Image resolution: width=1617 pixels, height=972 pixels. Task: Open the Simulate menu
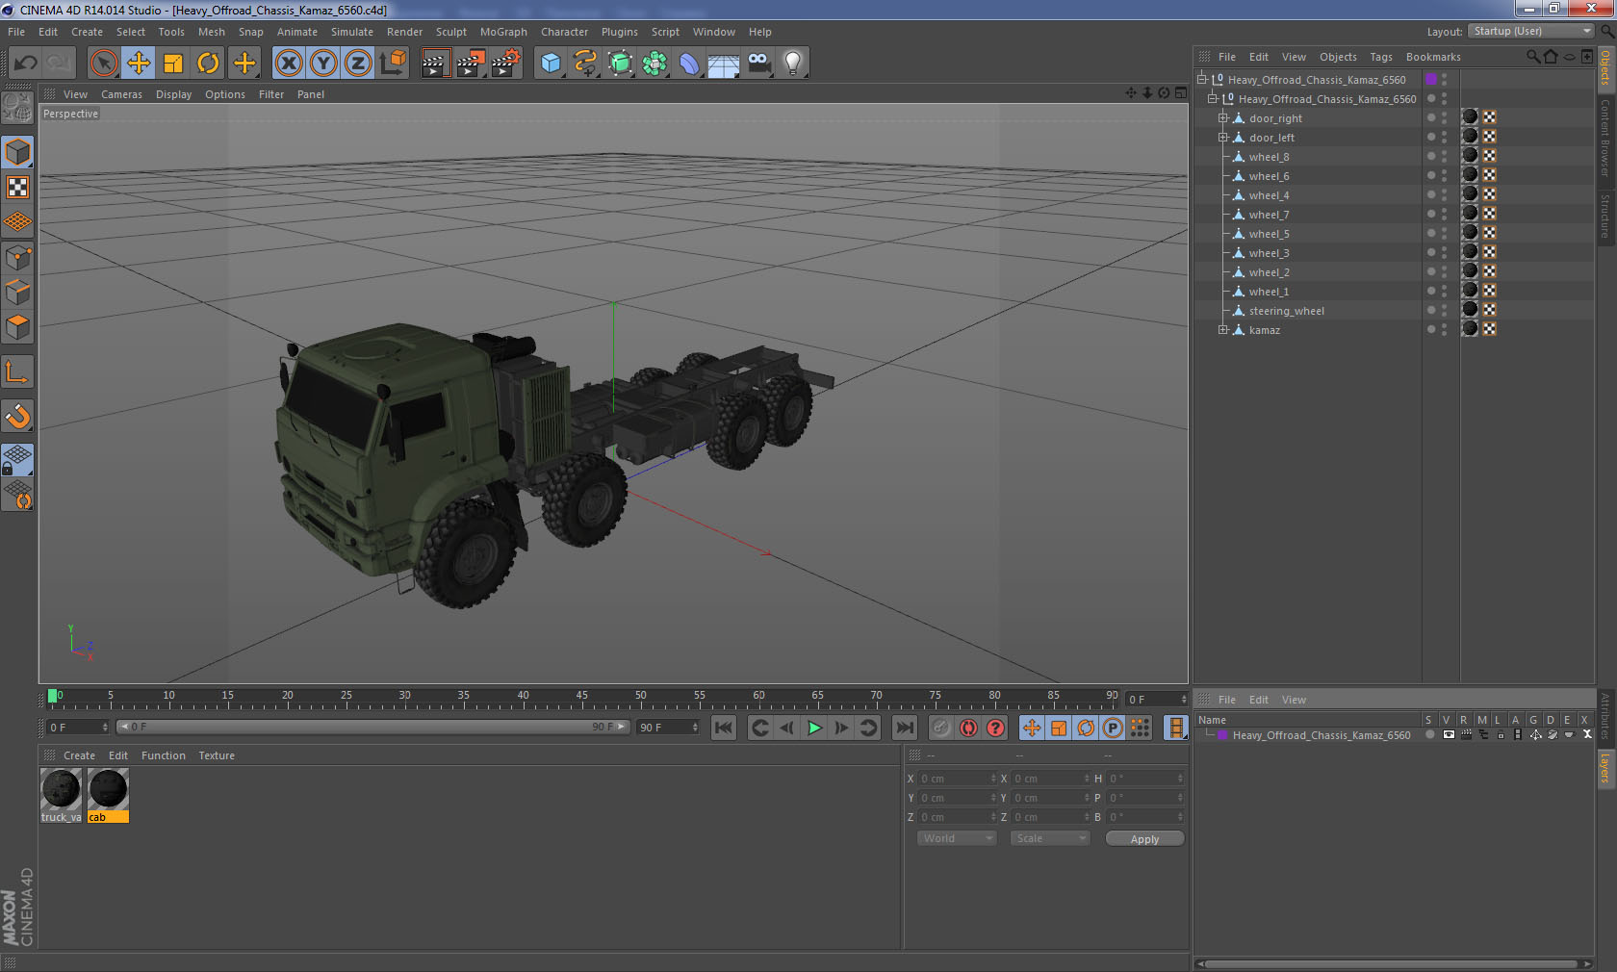coord(352,32)
